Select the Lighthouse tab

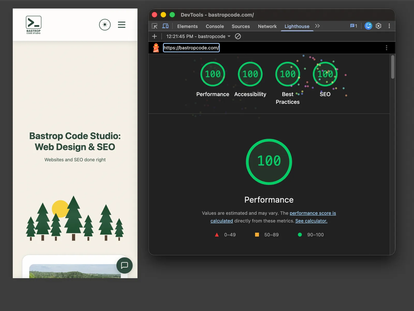click(297, 26)
